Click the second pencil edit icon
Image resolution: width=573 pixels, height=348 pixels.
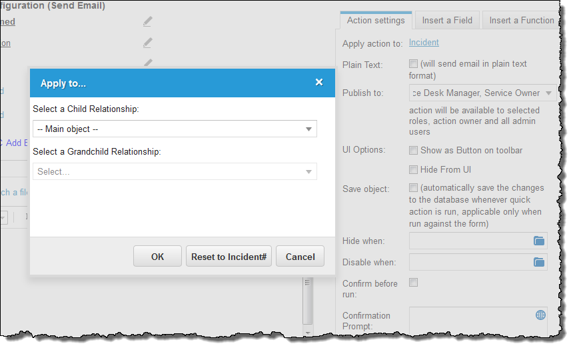pos(147,43)
